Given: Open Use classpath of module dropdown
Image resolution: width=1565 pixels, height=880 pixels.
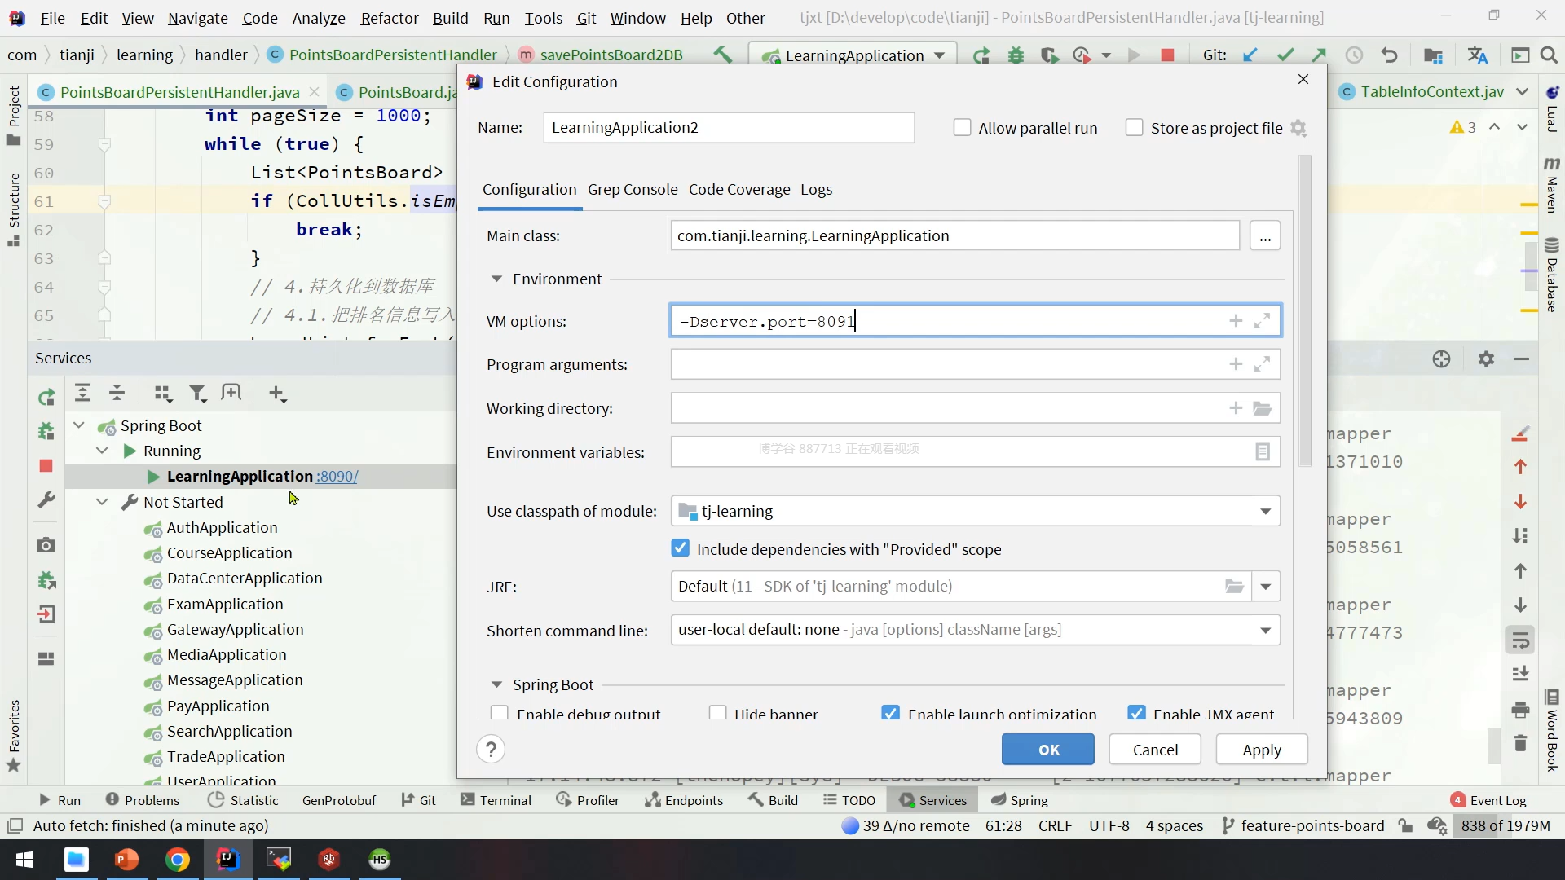Looking at the screenshot, I should coord(1265,512).
